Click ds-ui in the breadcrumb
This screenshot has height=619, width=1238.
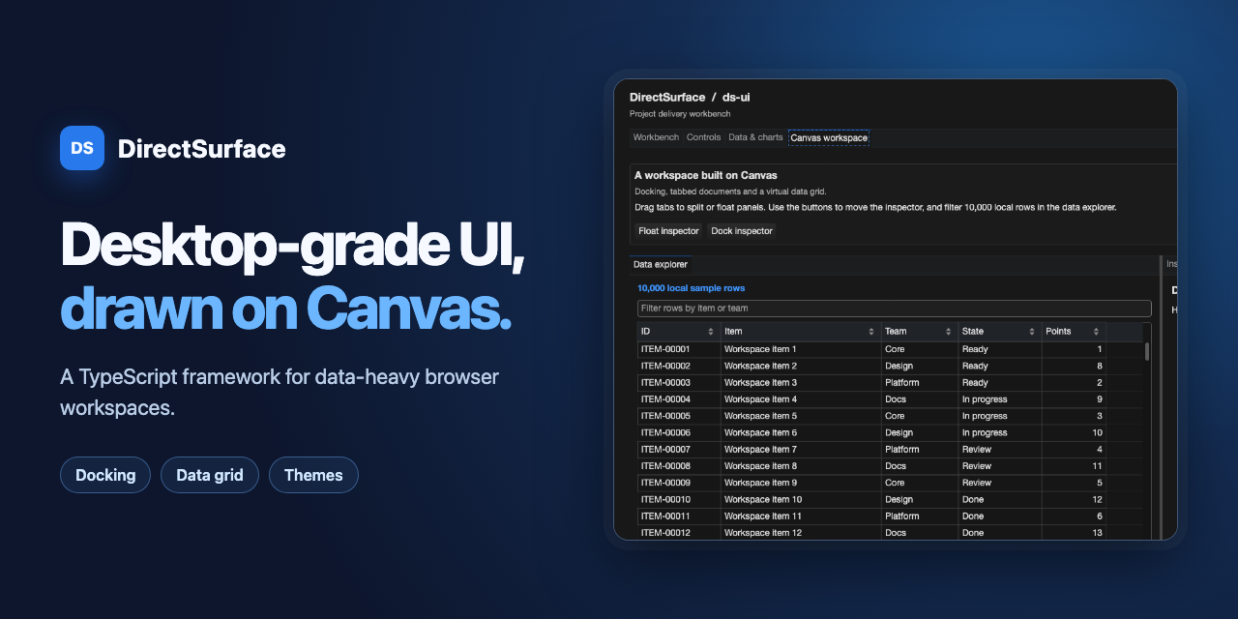pos(736,97)
